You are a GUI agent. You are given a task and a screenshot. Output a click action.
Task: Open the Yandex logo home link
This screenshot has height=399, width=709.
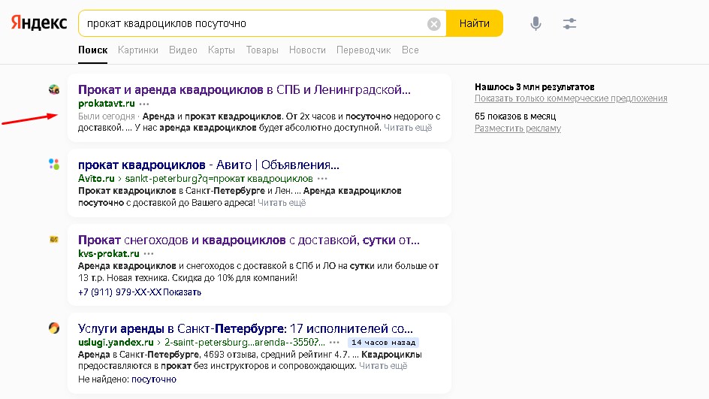click(x=39, y=23)
